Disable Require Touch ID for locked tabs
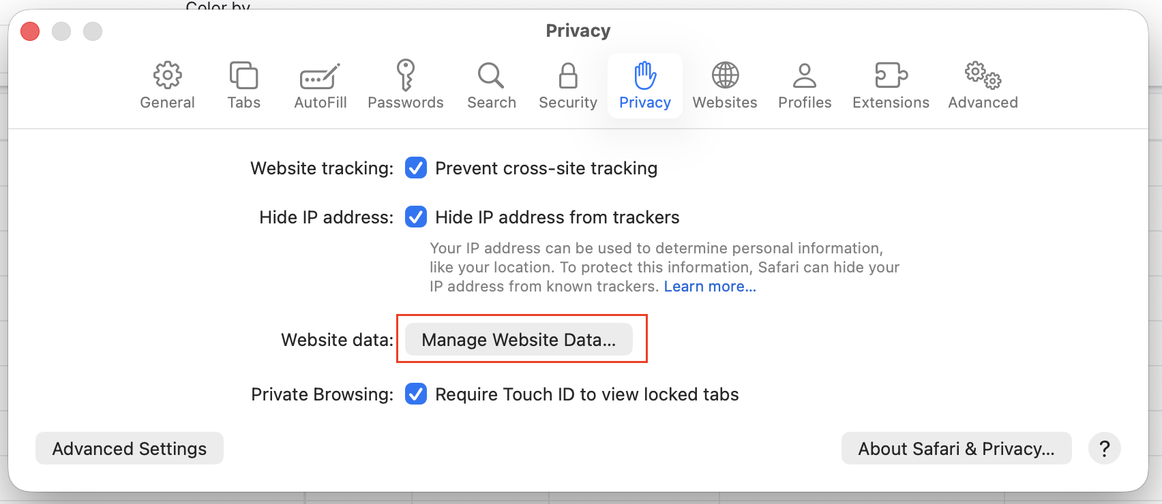The height and width of the screenshot is (504, 1162). (x=416, y=394)
